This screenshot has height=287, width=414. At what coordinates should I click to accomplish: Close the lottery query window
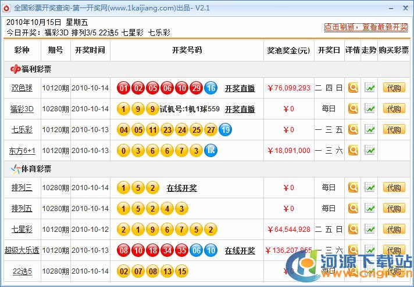(x=405, y=9)
